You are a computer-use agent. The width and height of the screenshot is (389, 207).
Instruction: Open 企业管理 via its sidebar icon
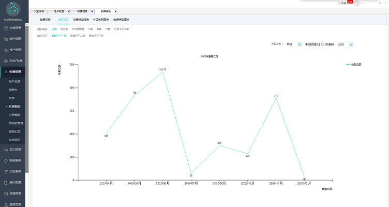tap(5, 27)
